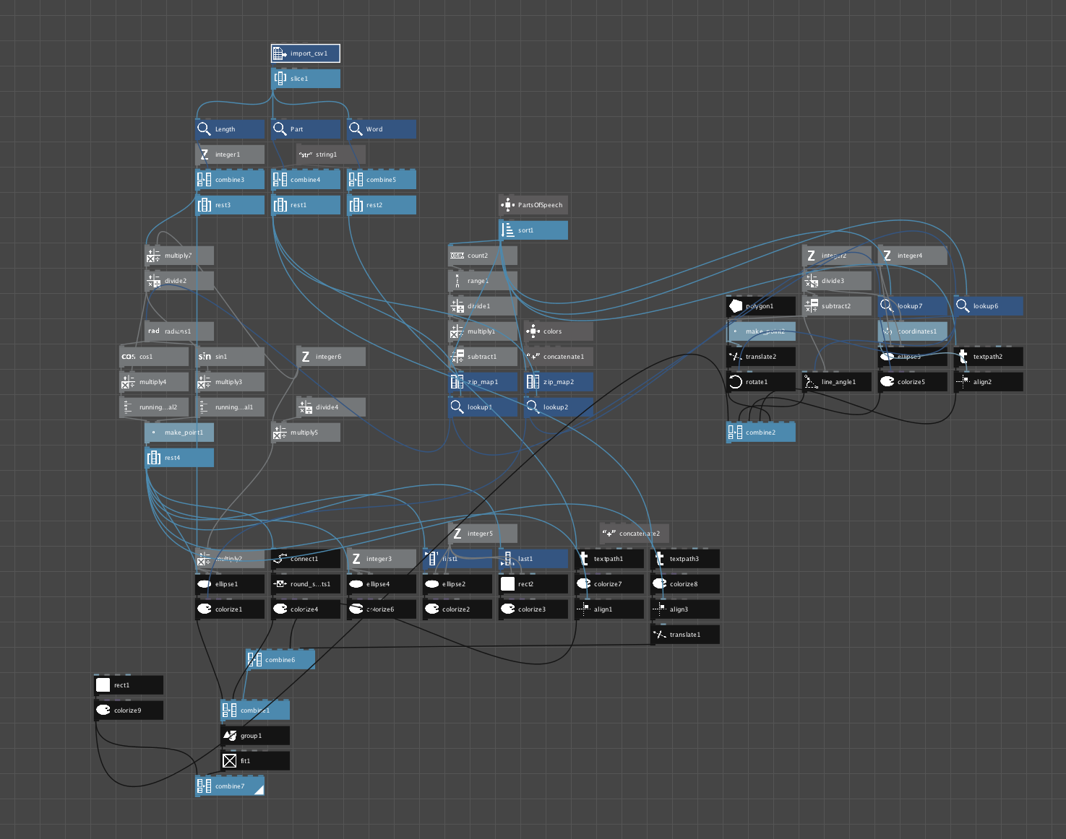
Task: Click the magnifier icon on the Word node
Action: click(356, 129)
